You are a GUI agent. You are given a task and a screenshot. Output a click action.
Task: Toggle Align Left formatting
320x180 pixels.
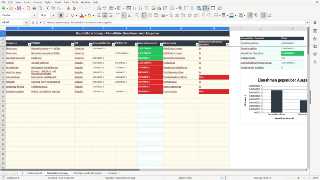[x=99, y=15]
